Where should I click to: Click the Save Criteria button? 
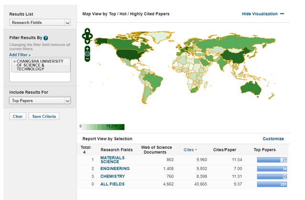click(x=44, y=116)
